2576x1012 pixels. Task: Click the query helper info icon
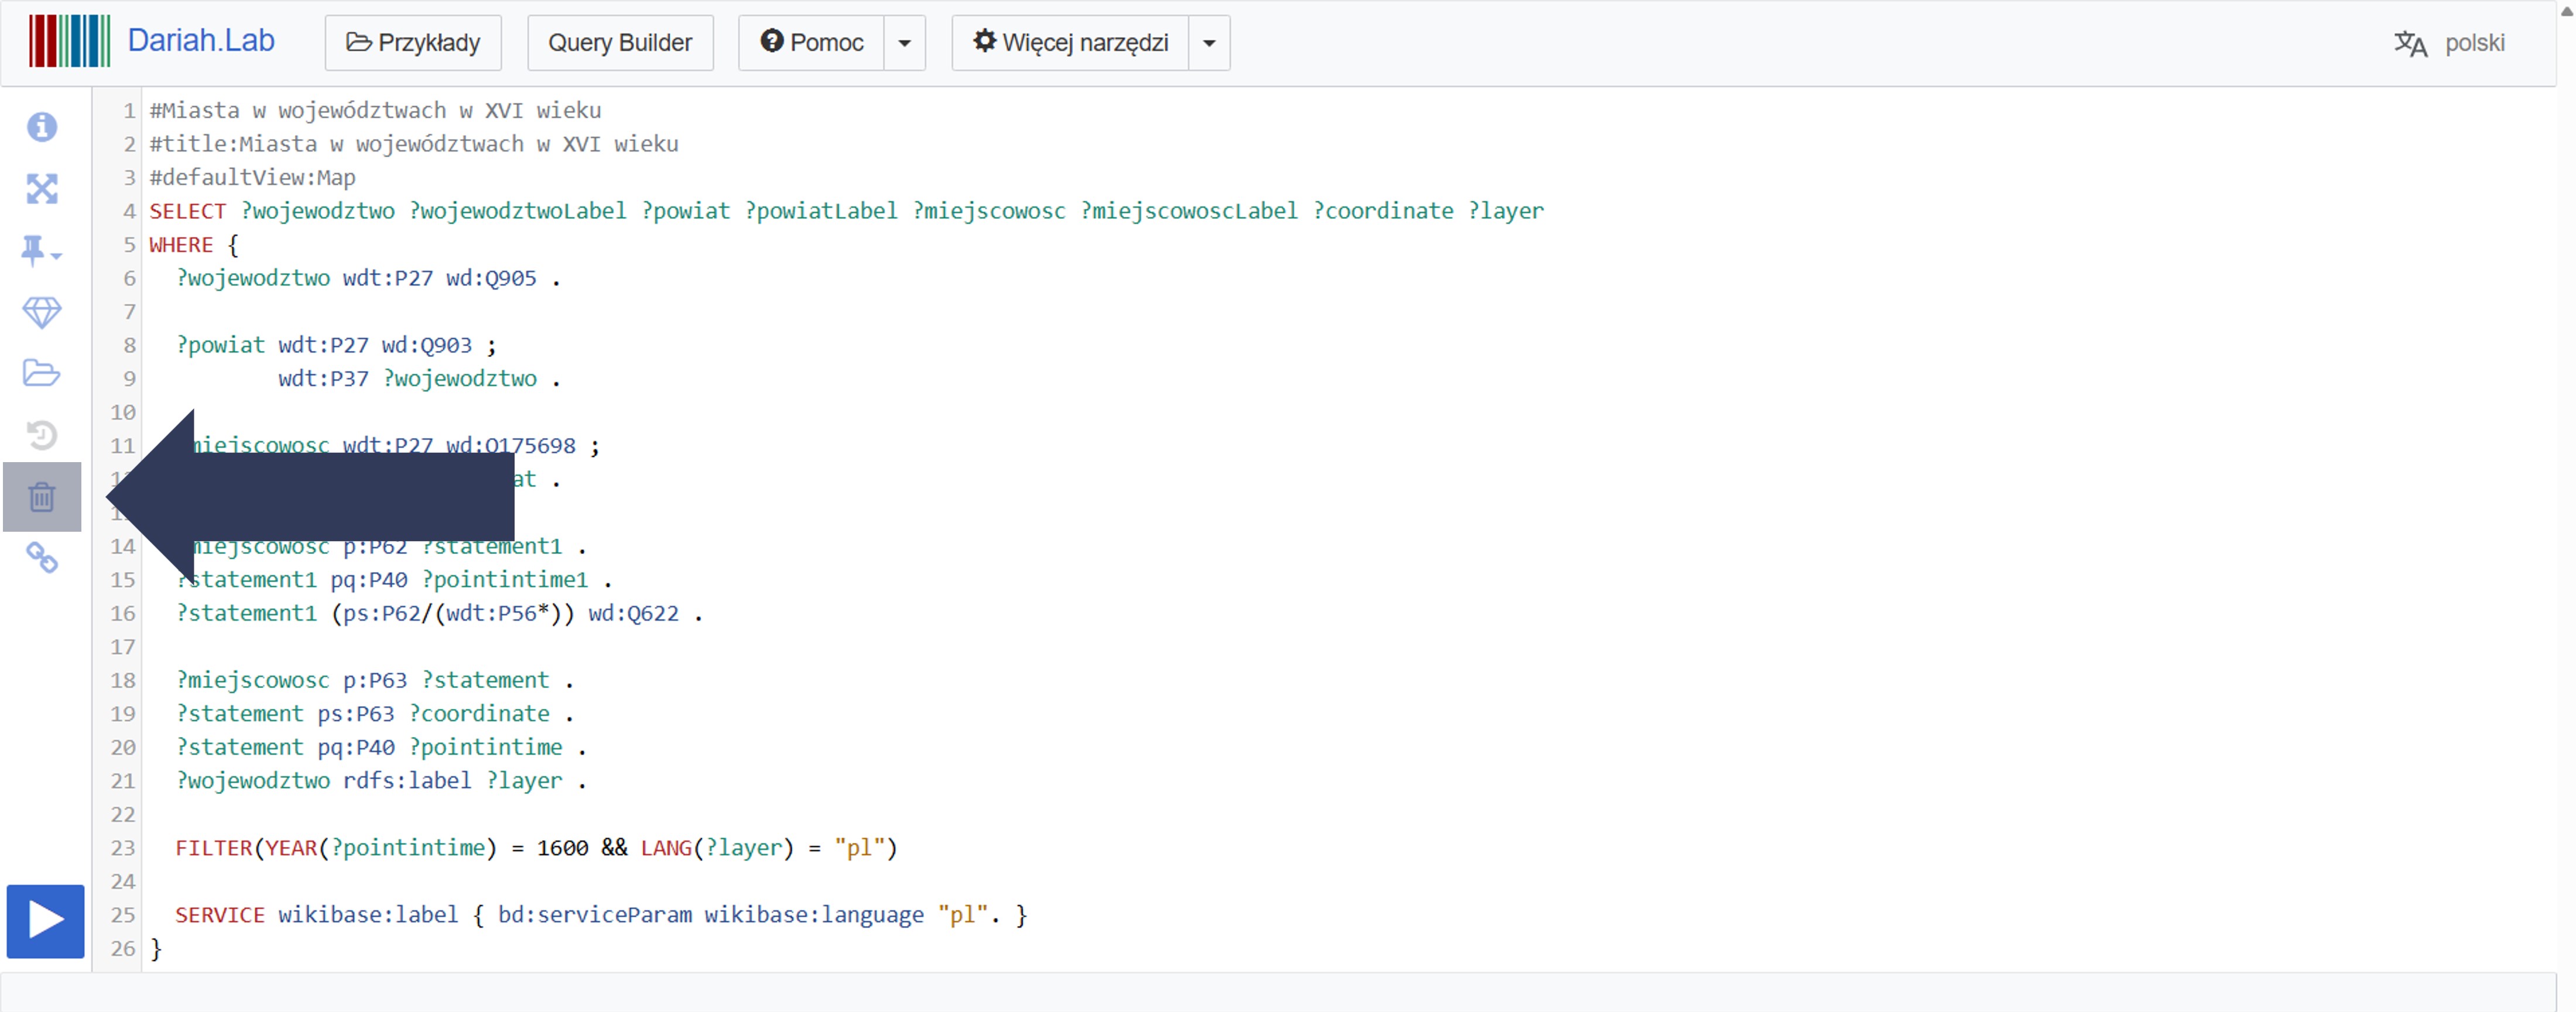(42, 127)
